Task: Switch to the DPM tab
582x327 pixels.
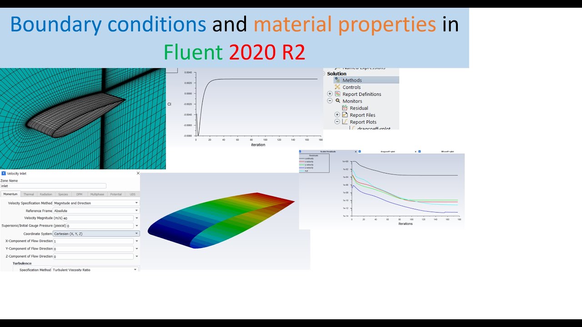Action: coord(79,194)
